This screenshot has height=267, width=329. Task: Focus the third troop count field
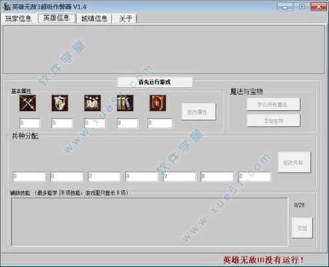(x=104, y=176)
